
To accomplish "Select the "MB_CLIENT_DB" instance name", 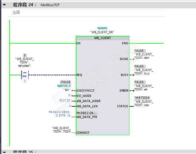I will pyautogui.click(x=102, y=32).
